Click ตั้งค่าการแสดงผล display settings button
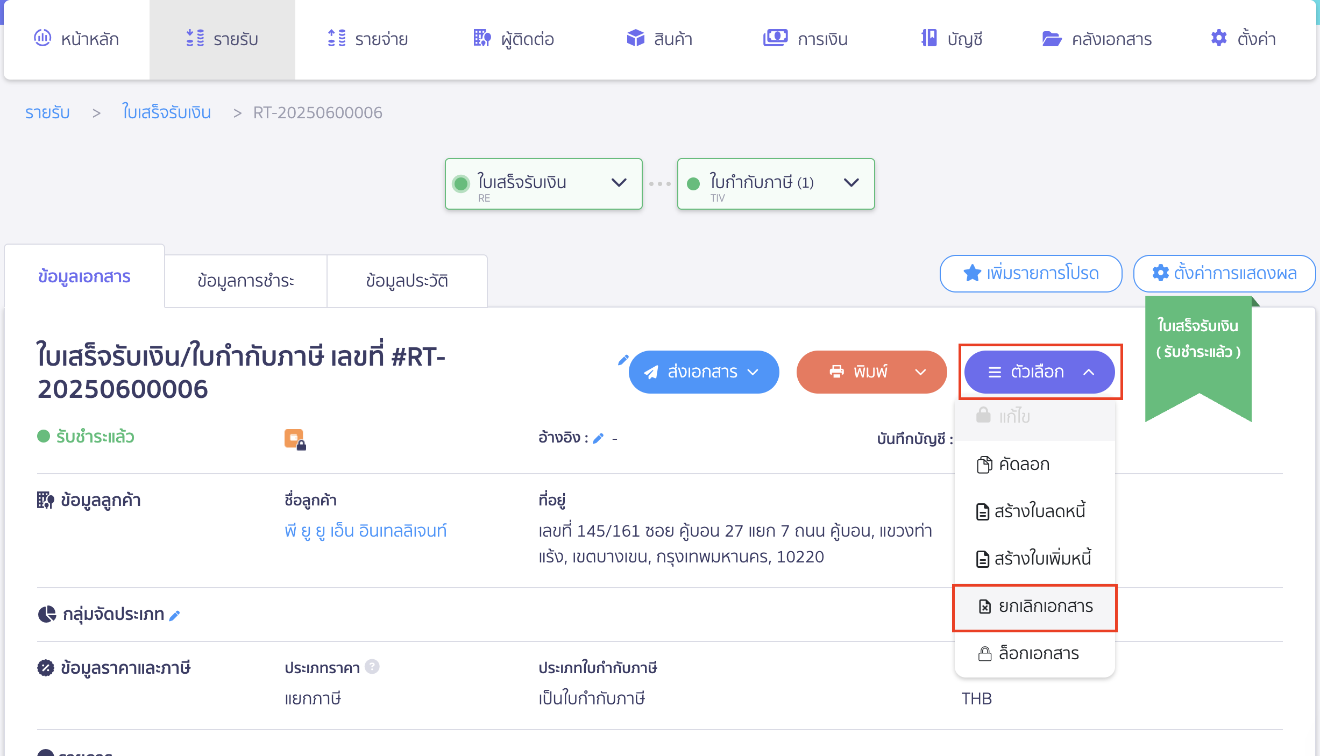1320x756 pixels. tap(1224, 274)
